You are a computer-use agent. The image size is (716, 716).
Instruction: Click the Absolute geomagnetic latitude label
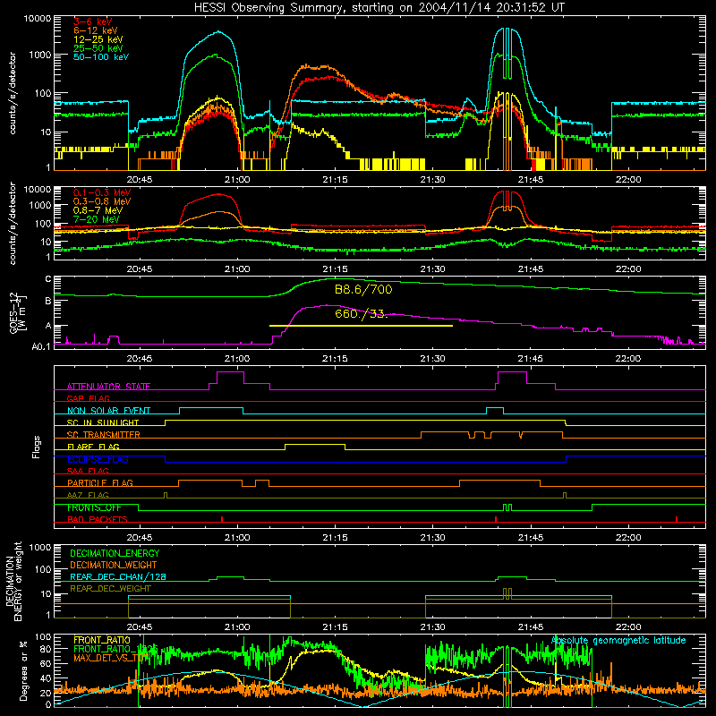618,640
